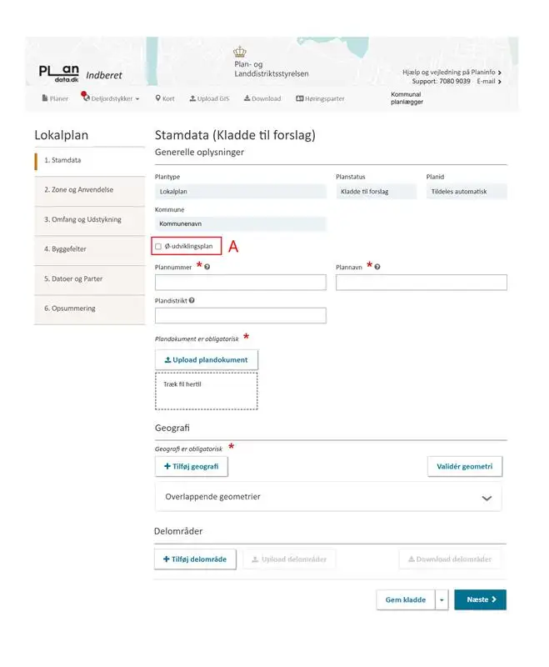Click the Plan- og Landdistriktsstyrelsen crown logo
This screenshot has width=549, height=667.
242,52
